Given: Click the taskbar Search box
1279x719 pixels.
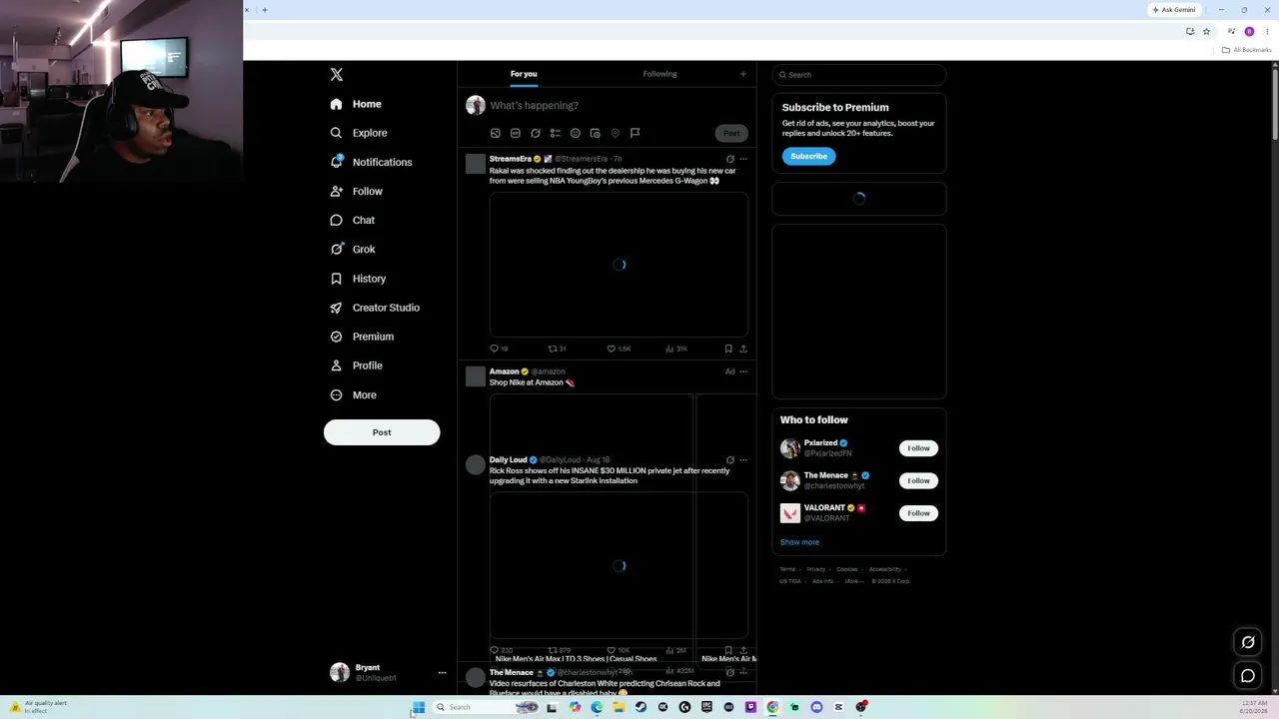Looking at the screenshot, I should tap(486, 707).
